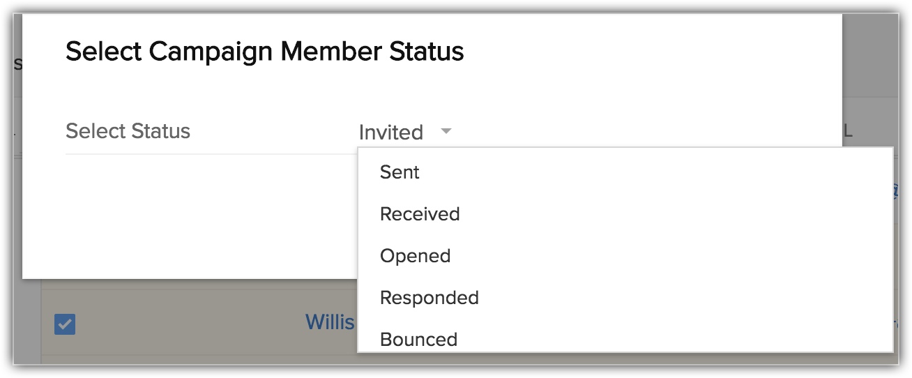912x378 pixels.
Task: Choose the Sent status option
Action: tap(400, 172)
